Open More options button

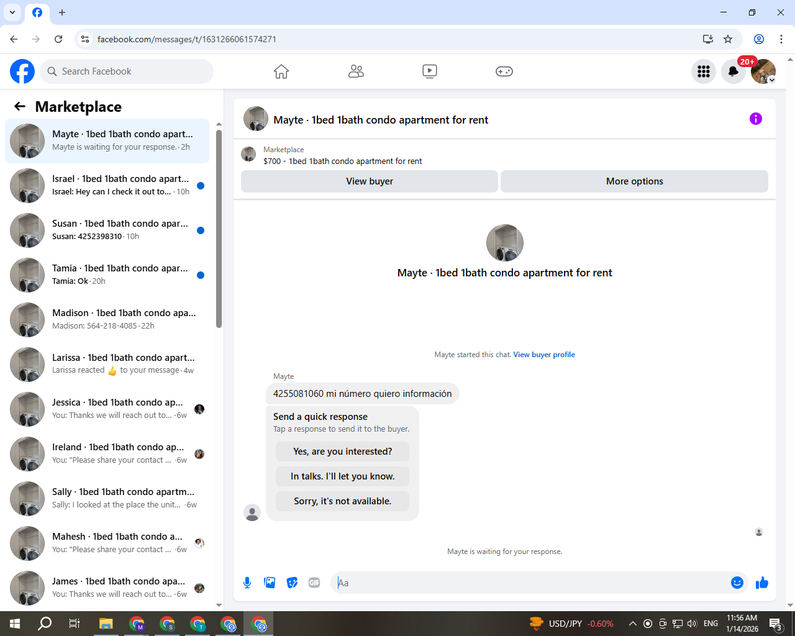pyautogui.click(x=634, y=181)
